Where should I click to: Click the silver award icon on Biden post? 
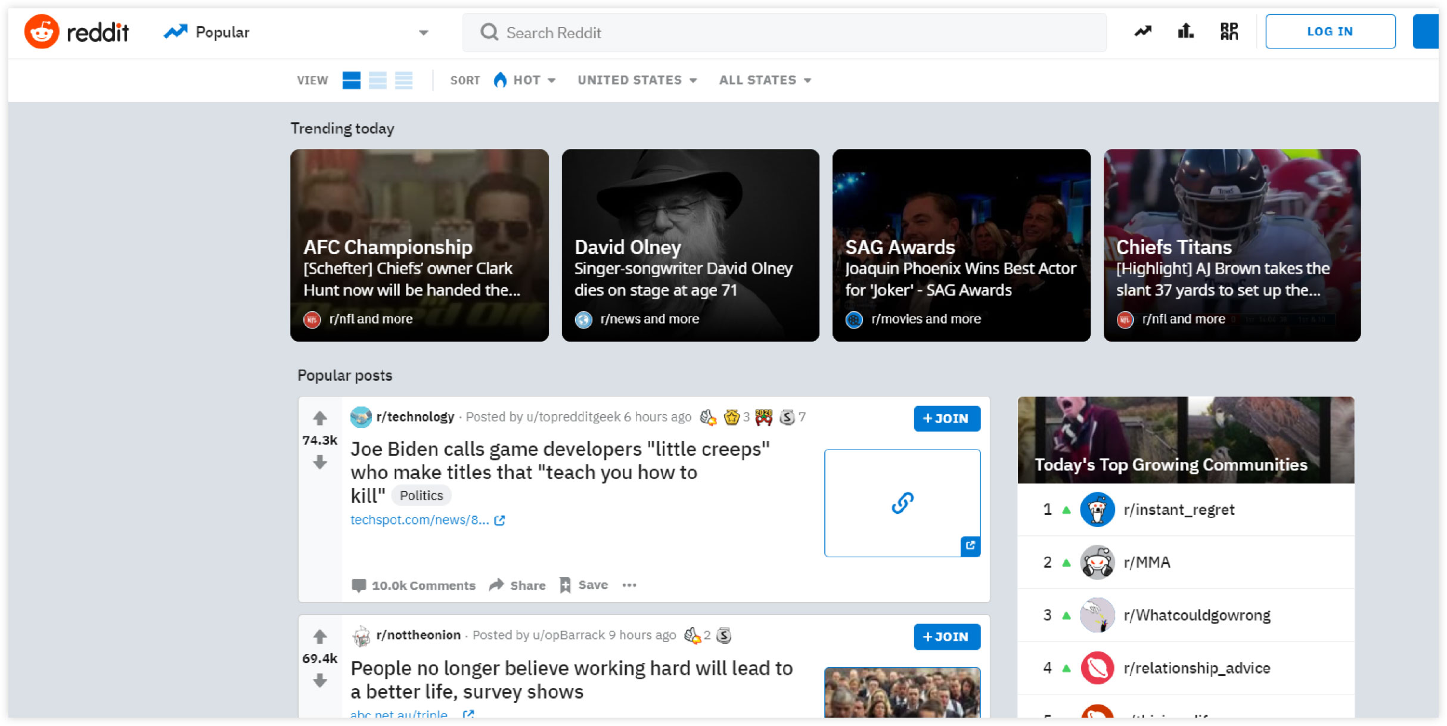(x=787, y=417)
